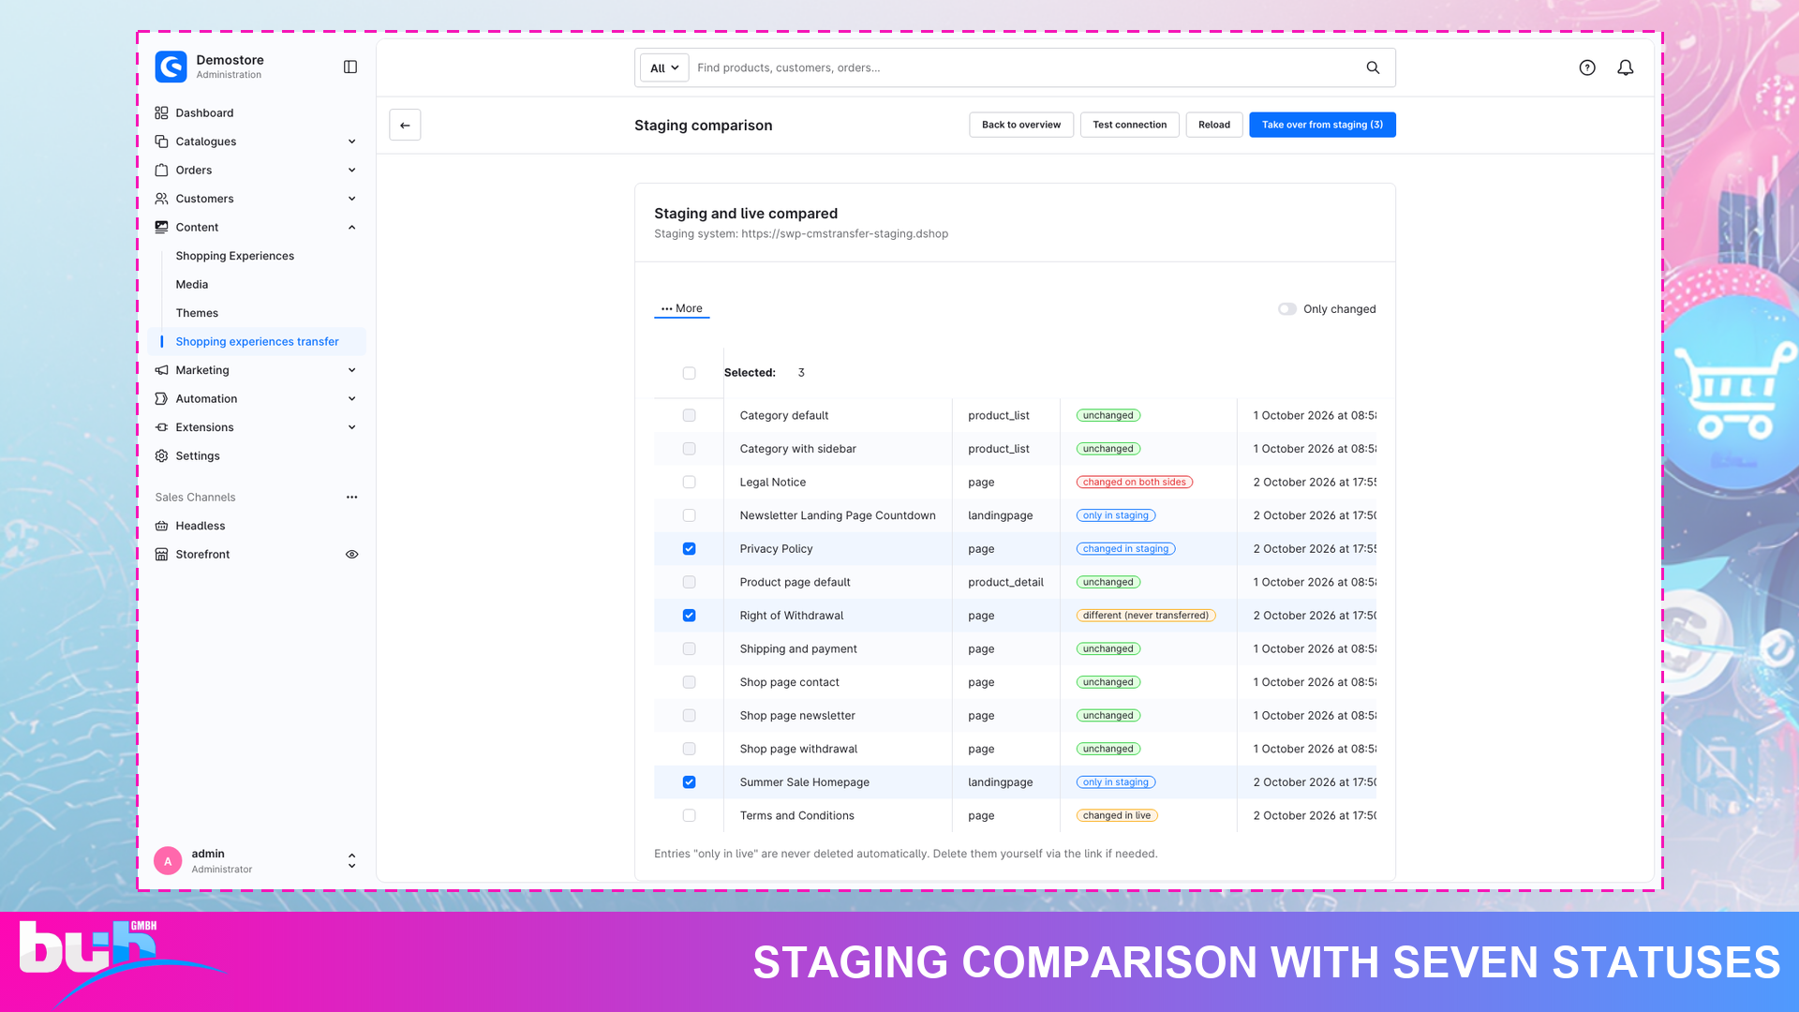This screenshot has height=1012, width=1799.
Task: Click Back to overview button
Action: coord(1021,125)
